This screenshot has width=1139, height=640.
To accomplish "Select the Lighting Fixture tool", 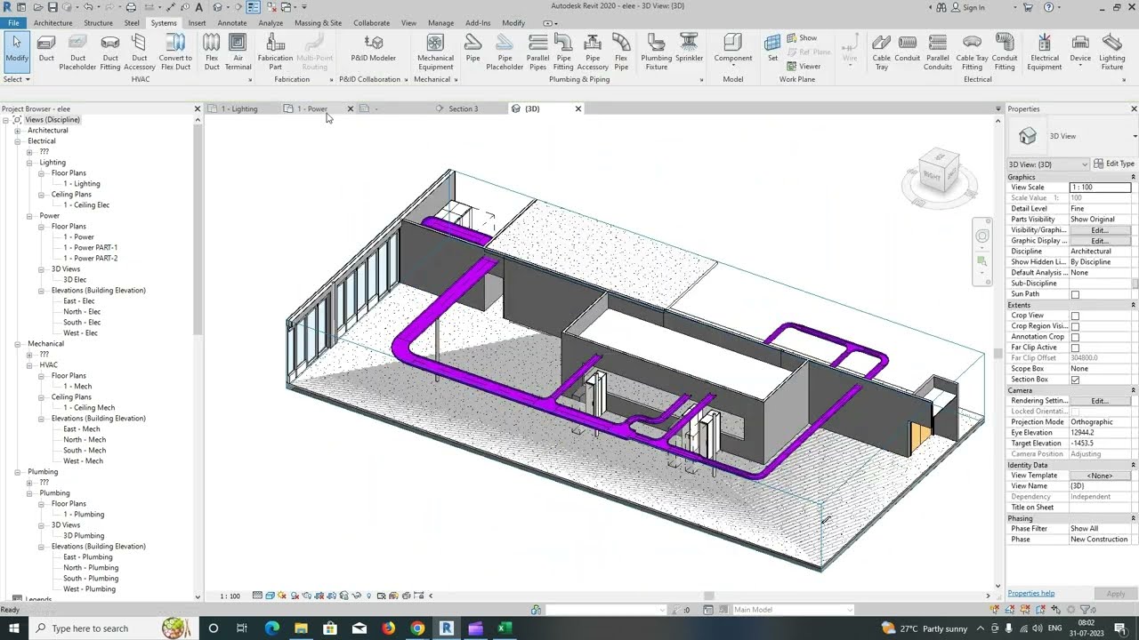I will tap(1112, 52).
